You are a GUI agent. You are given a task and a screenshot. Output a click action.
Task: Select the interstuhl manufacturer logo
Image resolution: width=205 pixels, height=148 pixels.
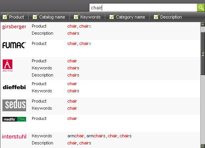[14, 137]
